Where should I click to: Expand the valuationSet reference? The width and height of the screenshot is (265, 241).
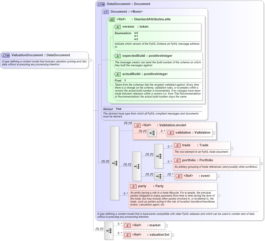pos(173,235)
